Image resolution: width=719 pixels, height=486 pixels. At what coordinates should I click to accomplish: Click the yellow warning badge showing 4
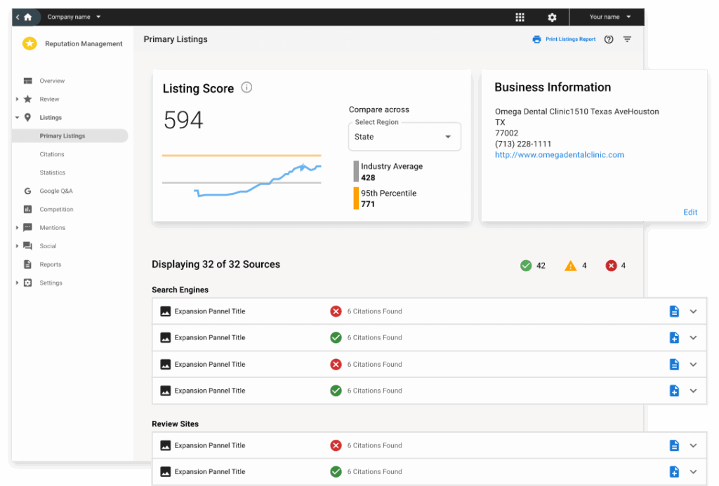pos(571,265)
